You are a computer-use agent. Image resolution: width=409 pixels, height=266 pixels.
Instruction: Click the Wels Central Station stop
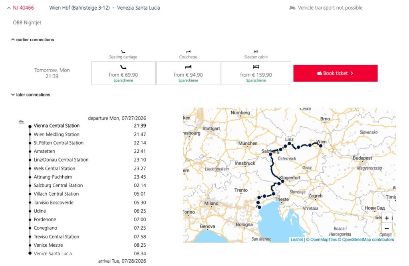pos(54,168)
